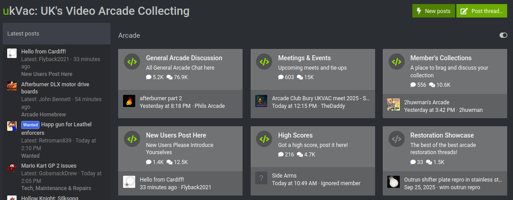Click the Post thread button

tap(482, 11)
